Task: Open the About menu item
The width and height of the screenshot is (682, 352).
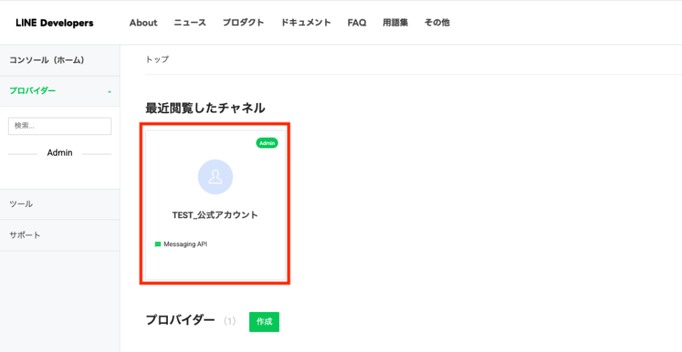Action: [143, 23]
